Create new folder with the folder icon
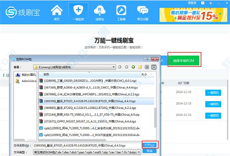This screenshot has width=230, height=156. [x=140, y=67]
